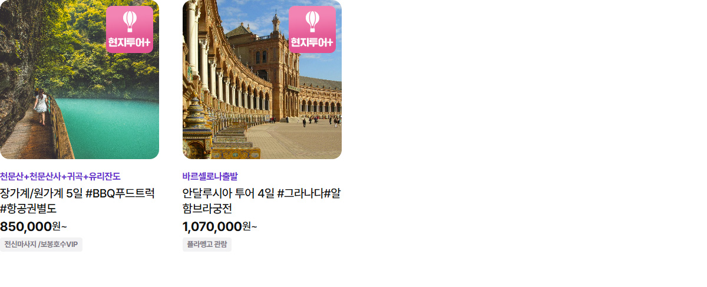This screenshot has width=707, height=287.
Task: Open the 장가계/원가계 5일 tour title
Action: [78, 200]
